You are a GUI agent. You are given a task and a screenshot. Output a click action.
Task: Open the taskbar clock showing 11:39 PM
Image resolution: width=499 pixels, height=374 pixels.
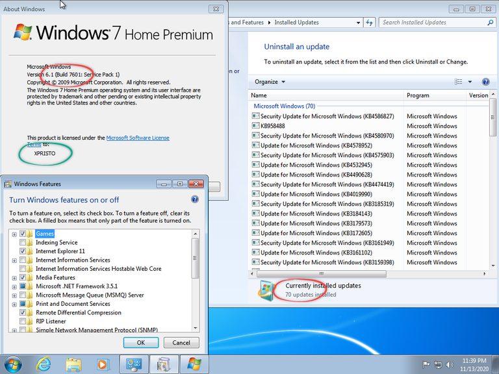click(474, 365)
